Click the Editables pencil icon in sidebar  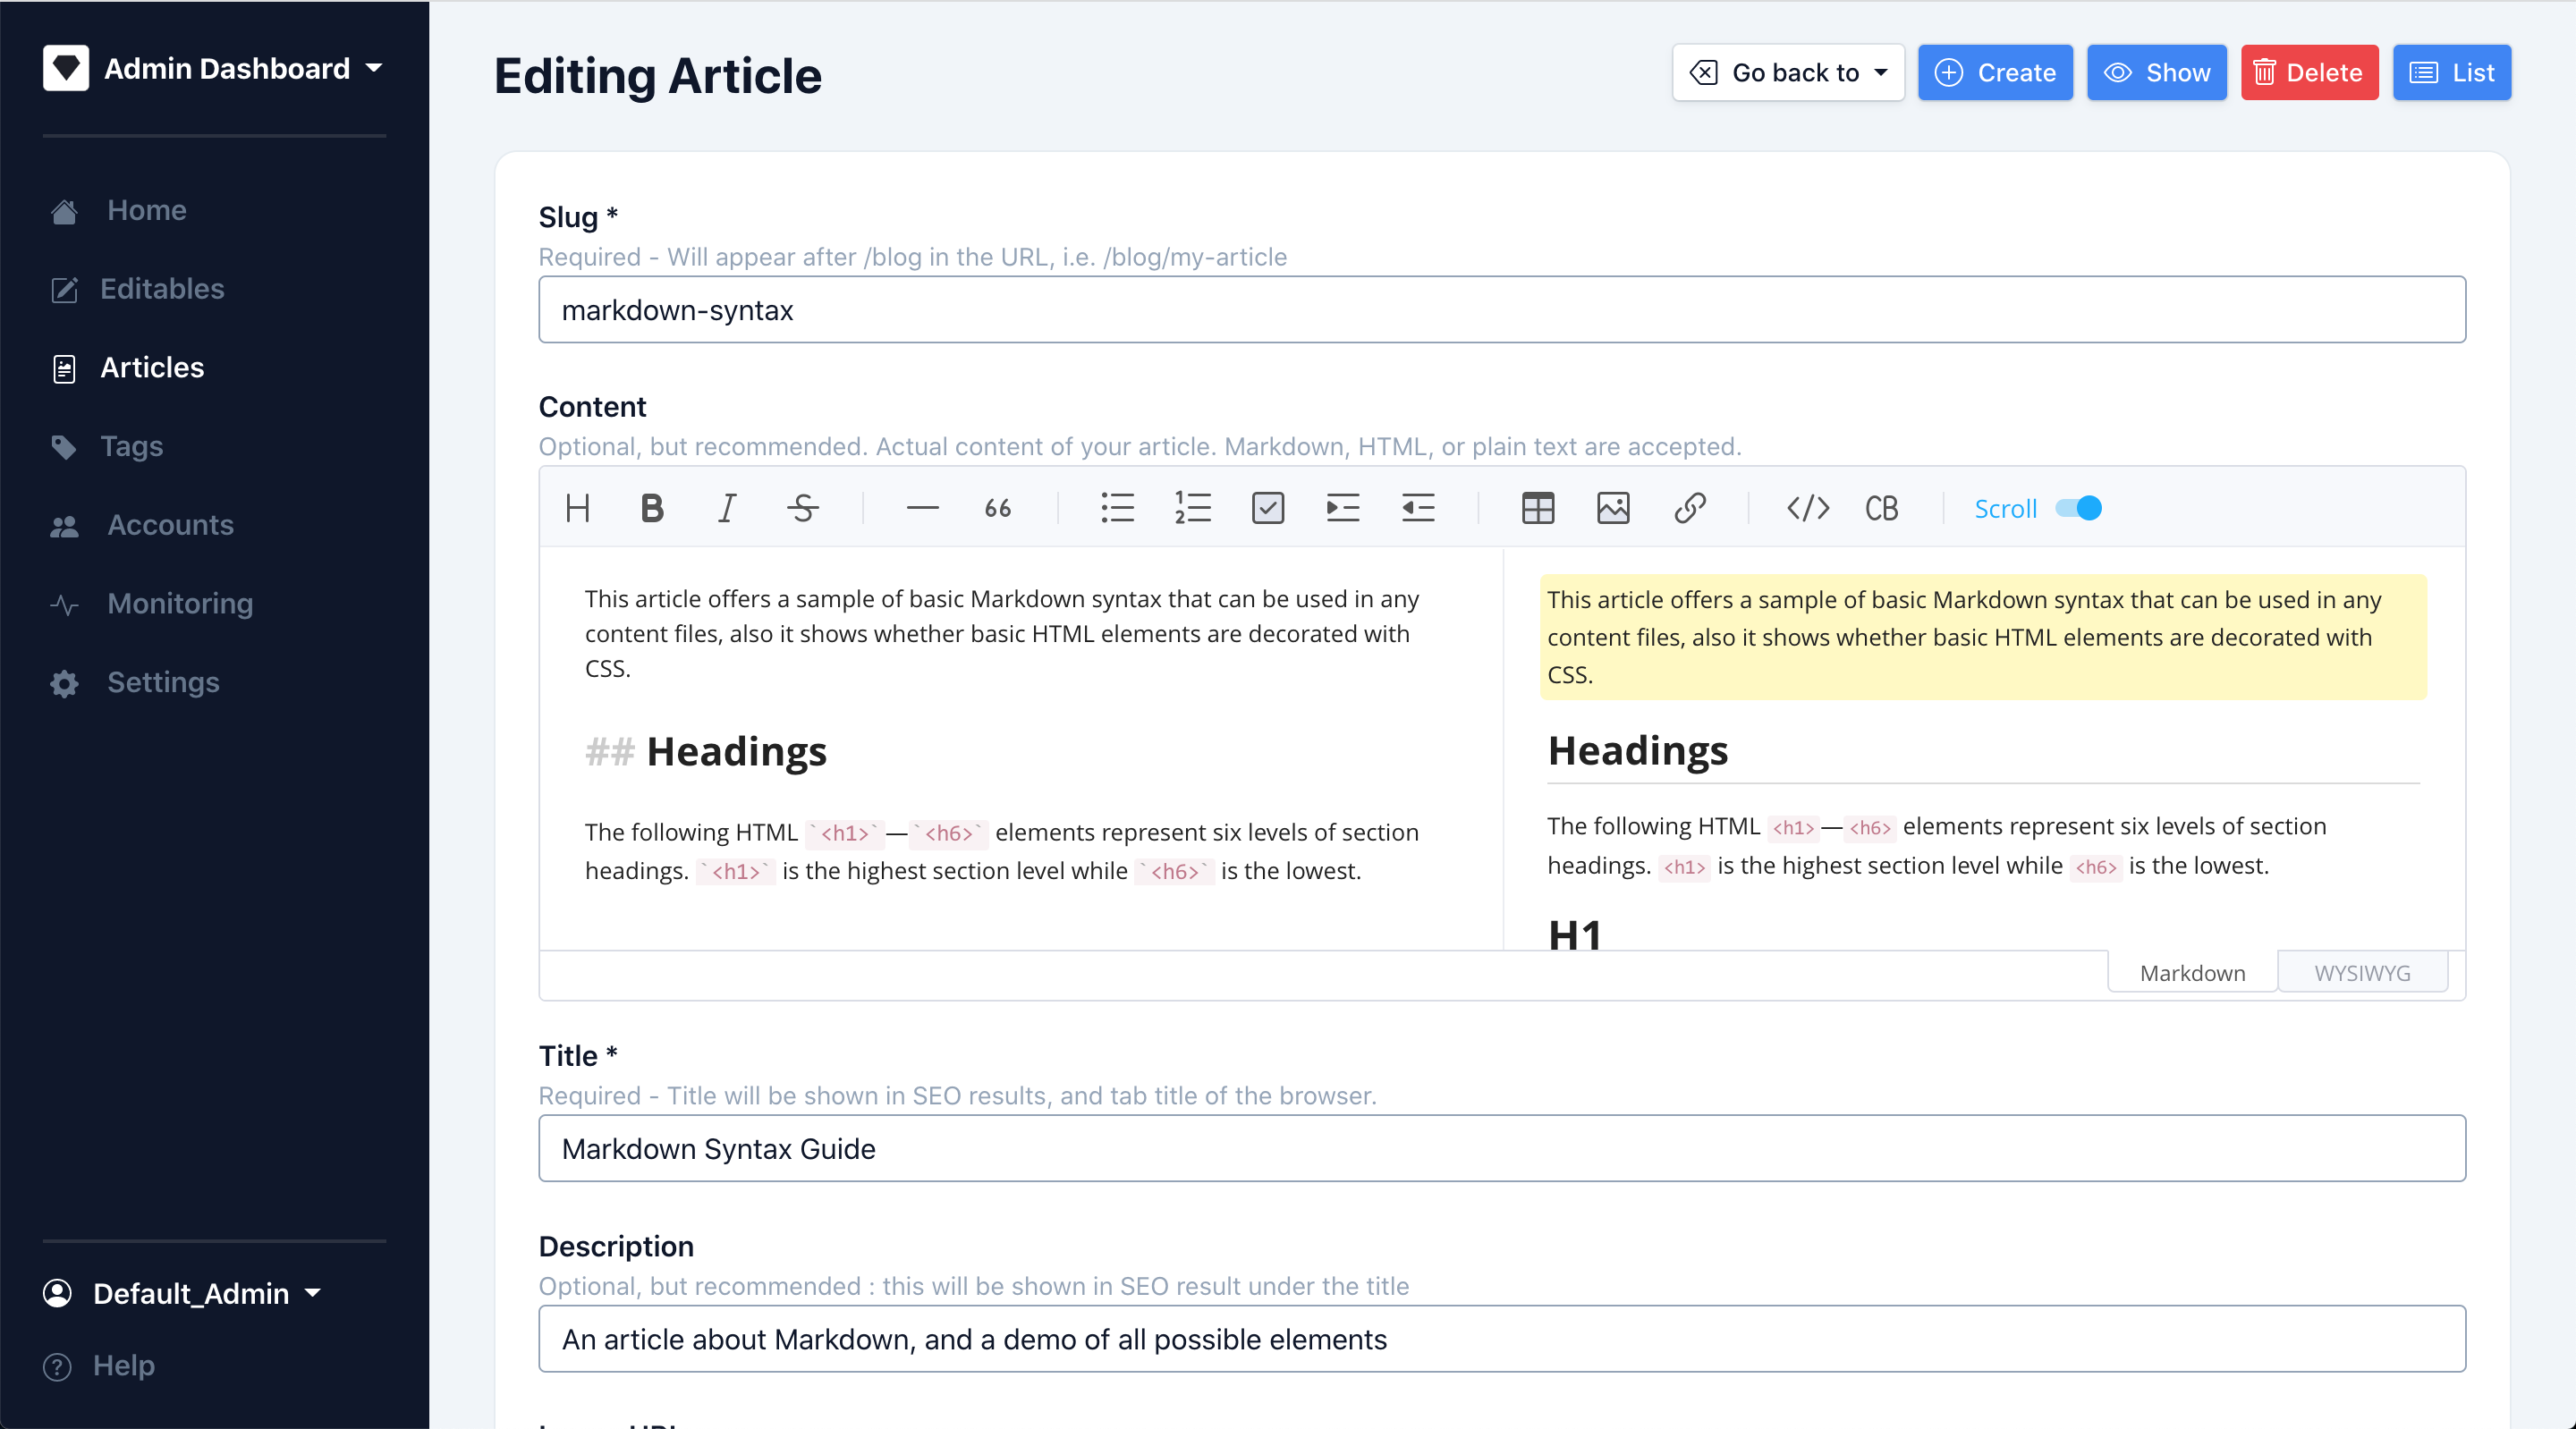[64, 290]
